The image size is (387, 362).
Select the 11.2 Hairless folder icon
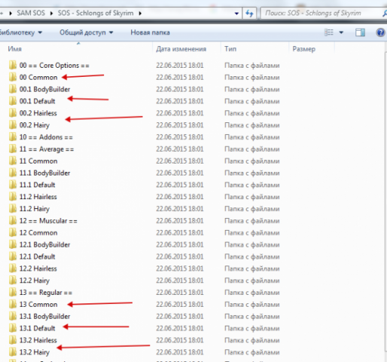point(13,197)
